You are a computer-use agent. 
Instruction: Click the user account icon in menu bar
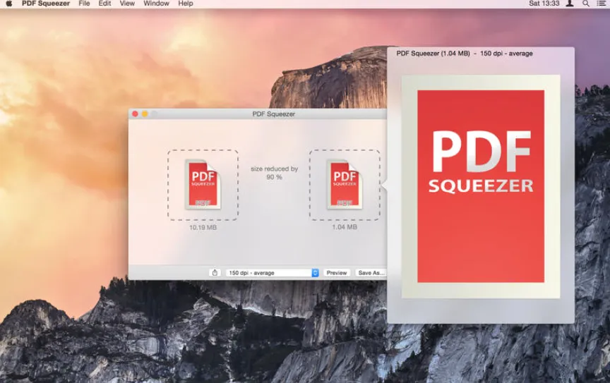(570, 4)
